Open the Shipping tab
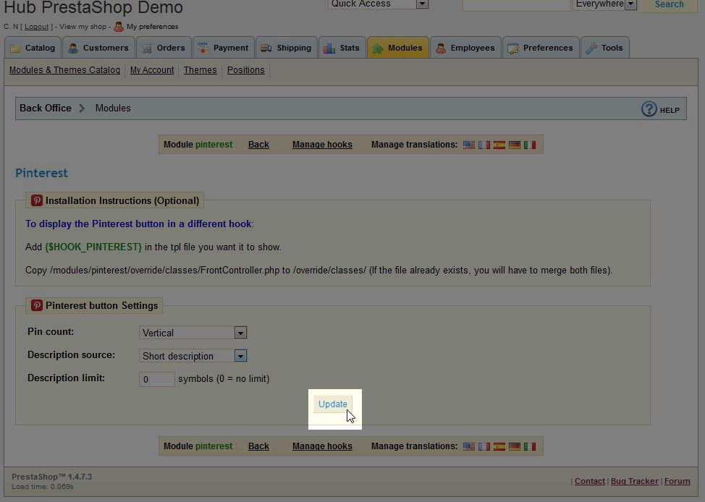This screenshot has width=705, height=502. (x=286, y=48)
